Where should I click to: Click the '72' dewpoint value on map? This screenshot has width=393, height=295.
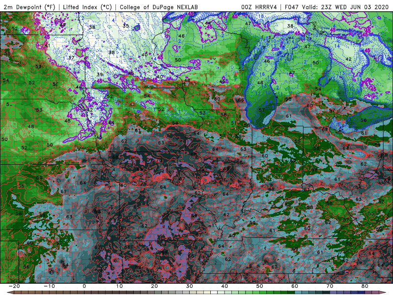click(x=165, y=280)
